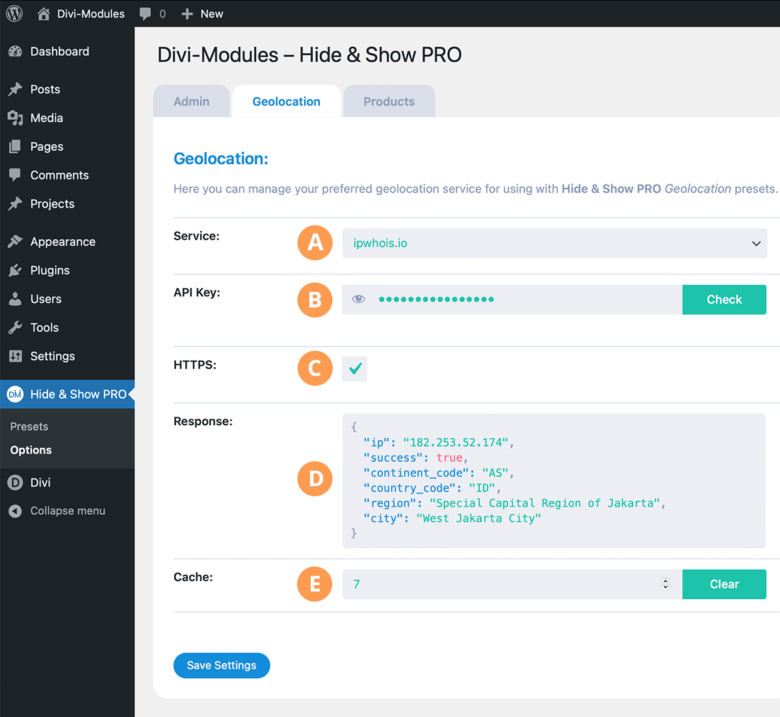Open the Service dropdown showing ipwhois.io

point(554,243)
